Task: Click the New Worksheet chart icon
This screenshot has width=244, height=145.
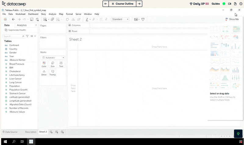Action: pyautogui.click(x=45, y=19)
